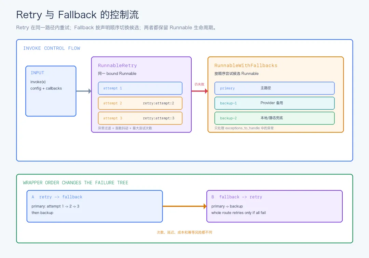Click the title 'Retry 与 Fallback 的控制流'
Viewport: 369px width, 258px height.
pos(78,15)
